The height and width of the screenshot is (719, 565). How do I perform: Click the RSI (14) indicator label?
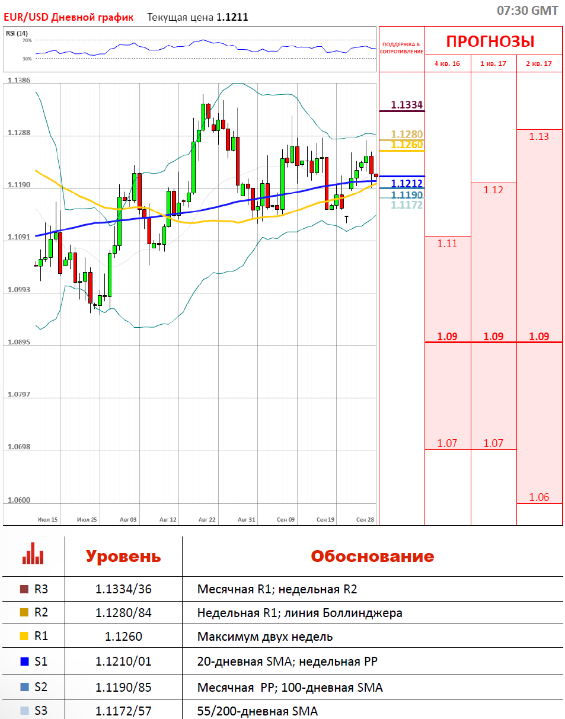(x=17, y=33)
